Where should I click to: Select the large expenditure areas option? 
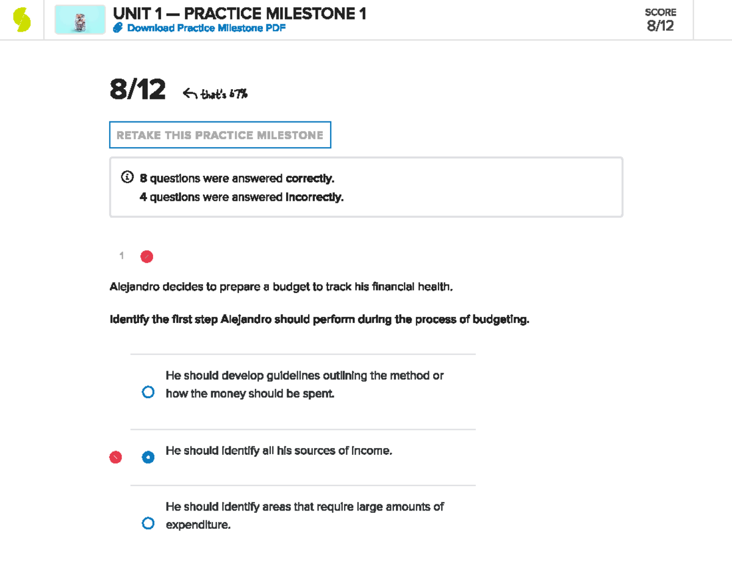click(x=148, y=522)
